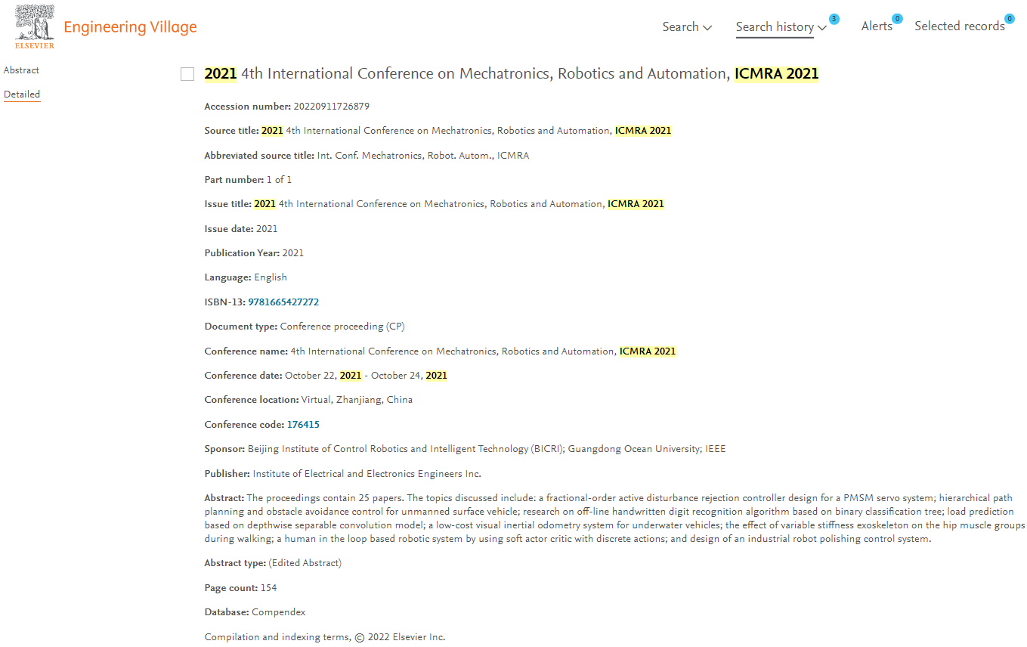Click the Language value English
Screen dimensions: 1027x647
coord(271,277)
